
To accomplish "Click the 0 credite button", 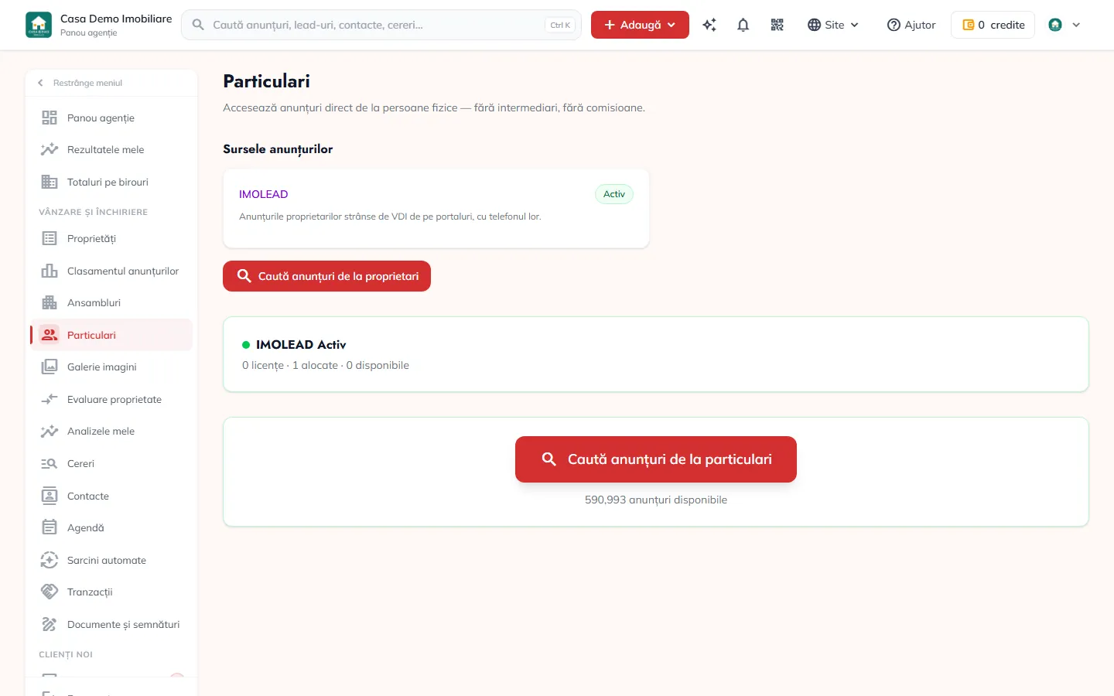I will [x=993, y=25].
